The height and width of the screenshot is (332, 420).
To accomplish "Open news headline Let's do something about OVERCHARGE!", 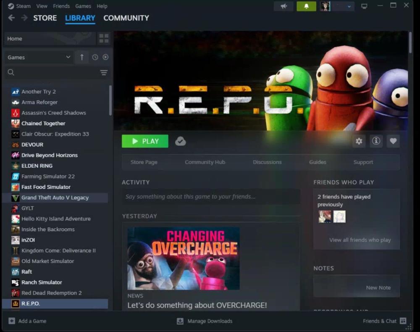I will click(x=197, y=305).
